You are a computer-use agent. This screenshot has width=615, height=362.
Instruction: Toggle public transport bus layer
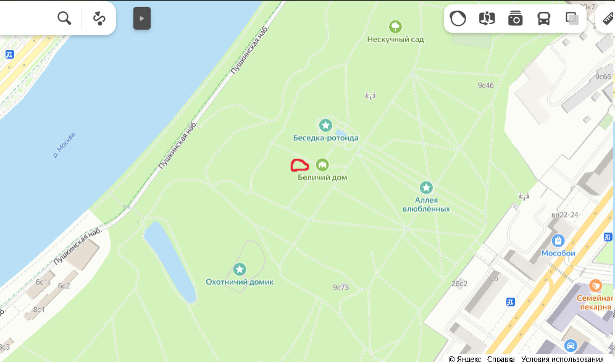[x=543, y=19]
